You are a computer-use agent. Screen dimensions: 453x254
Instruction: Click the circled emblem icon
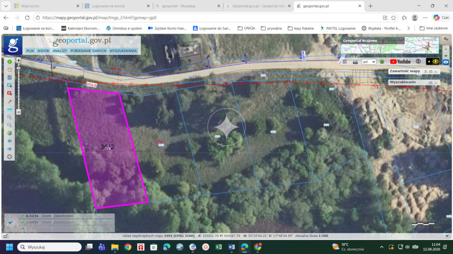click(418, 61)
